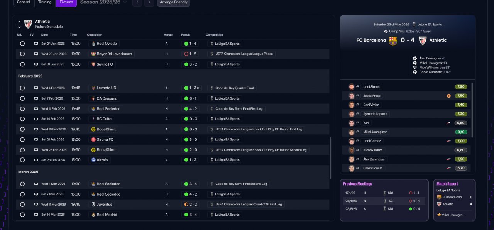Image resolution: width=494 pixels, height=230 pixels.
Task: Switch to the General tab
Action: (24, 2)
